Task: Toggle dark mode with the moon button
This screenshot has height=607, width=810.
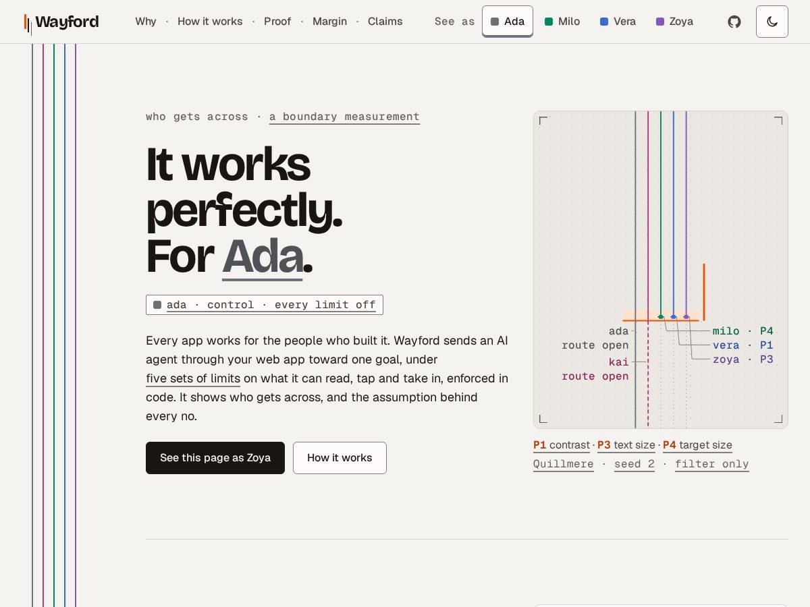Action: click(x=772, y=22)
